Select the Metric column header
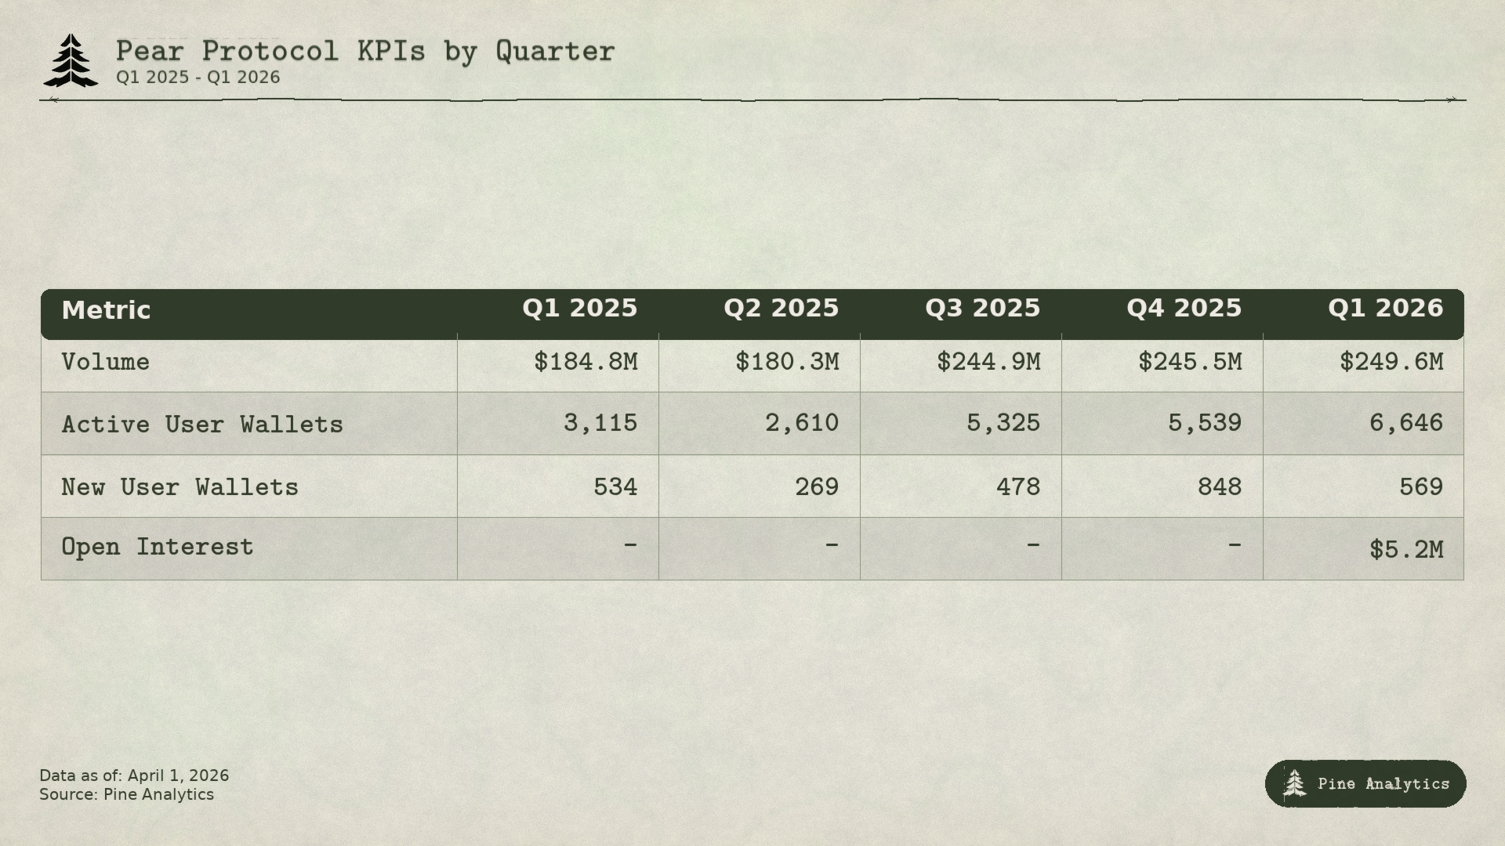This screenshot has width=1505, height=846. (x=106, y=310)
